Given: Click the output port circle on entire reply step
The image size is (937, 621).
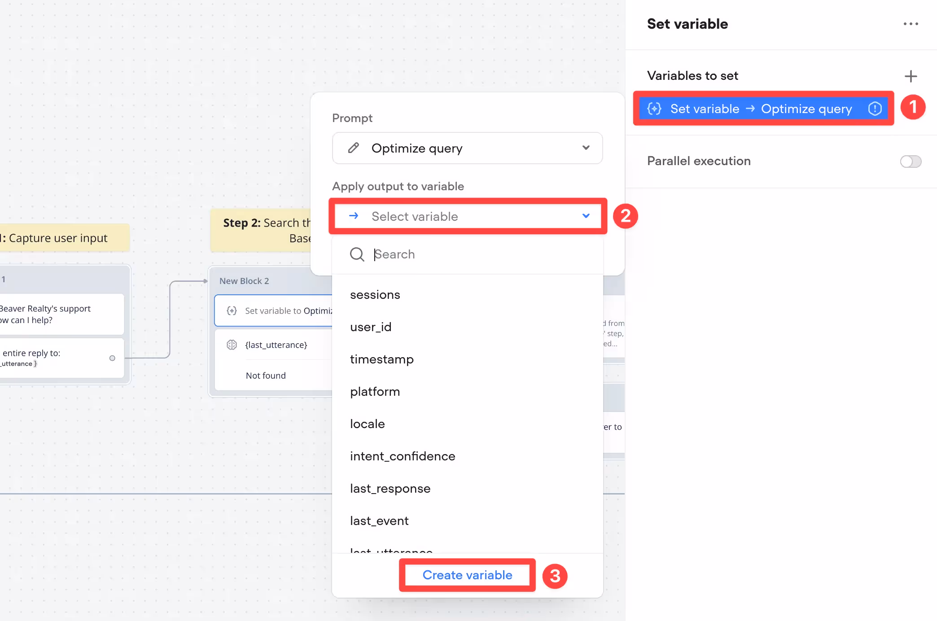Looking at the screenshot, I should (112, 358).
